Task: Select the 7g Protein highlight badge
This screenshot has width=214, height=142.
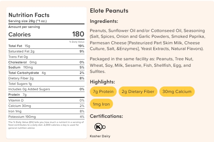Action: coord(104,92)
